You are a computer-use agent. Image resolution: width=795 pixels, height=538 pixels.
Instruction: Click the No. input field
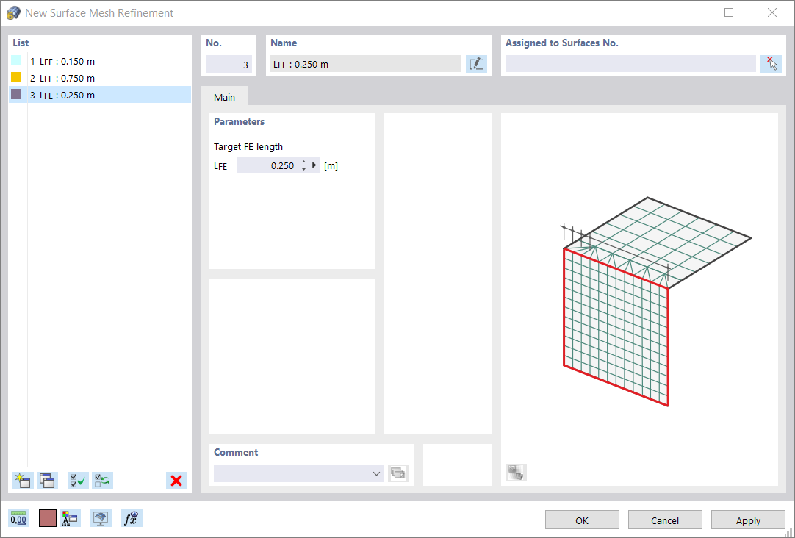[x=229, y=65]
